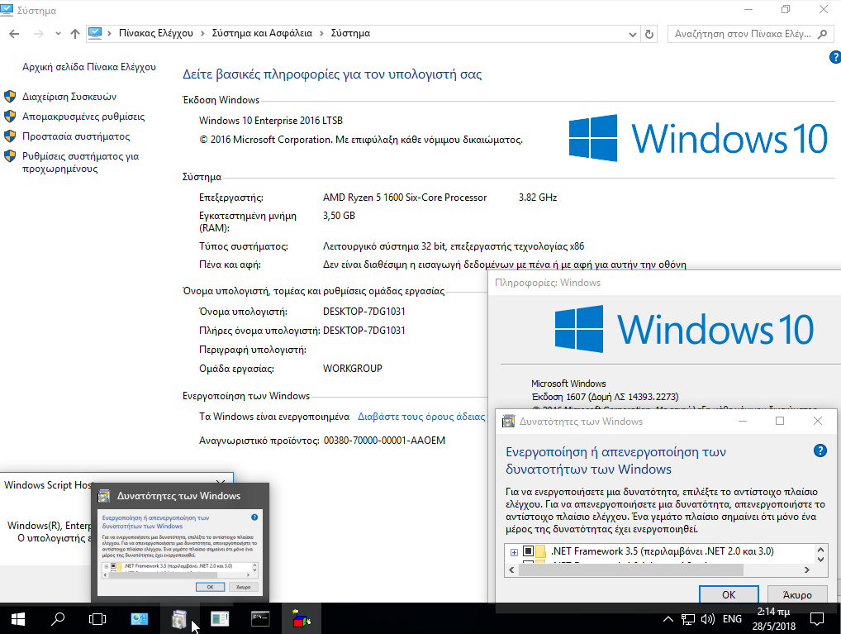841x634 pixels.
Task: Expand chevron before Πίνακας Ελέγχου breadcrumb
Action: tap(109, 33)
